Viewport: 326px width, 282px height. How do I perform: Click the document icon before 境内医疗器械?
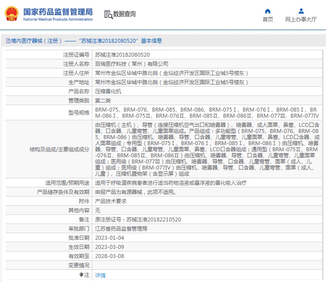point(8,41)
